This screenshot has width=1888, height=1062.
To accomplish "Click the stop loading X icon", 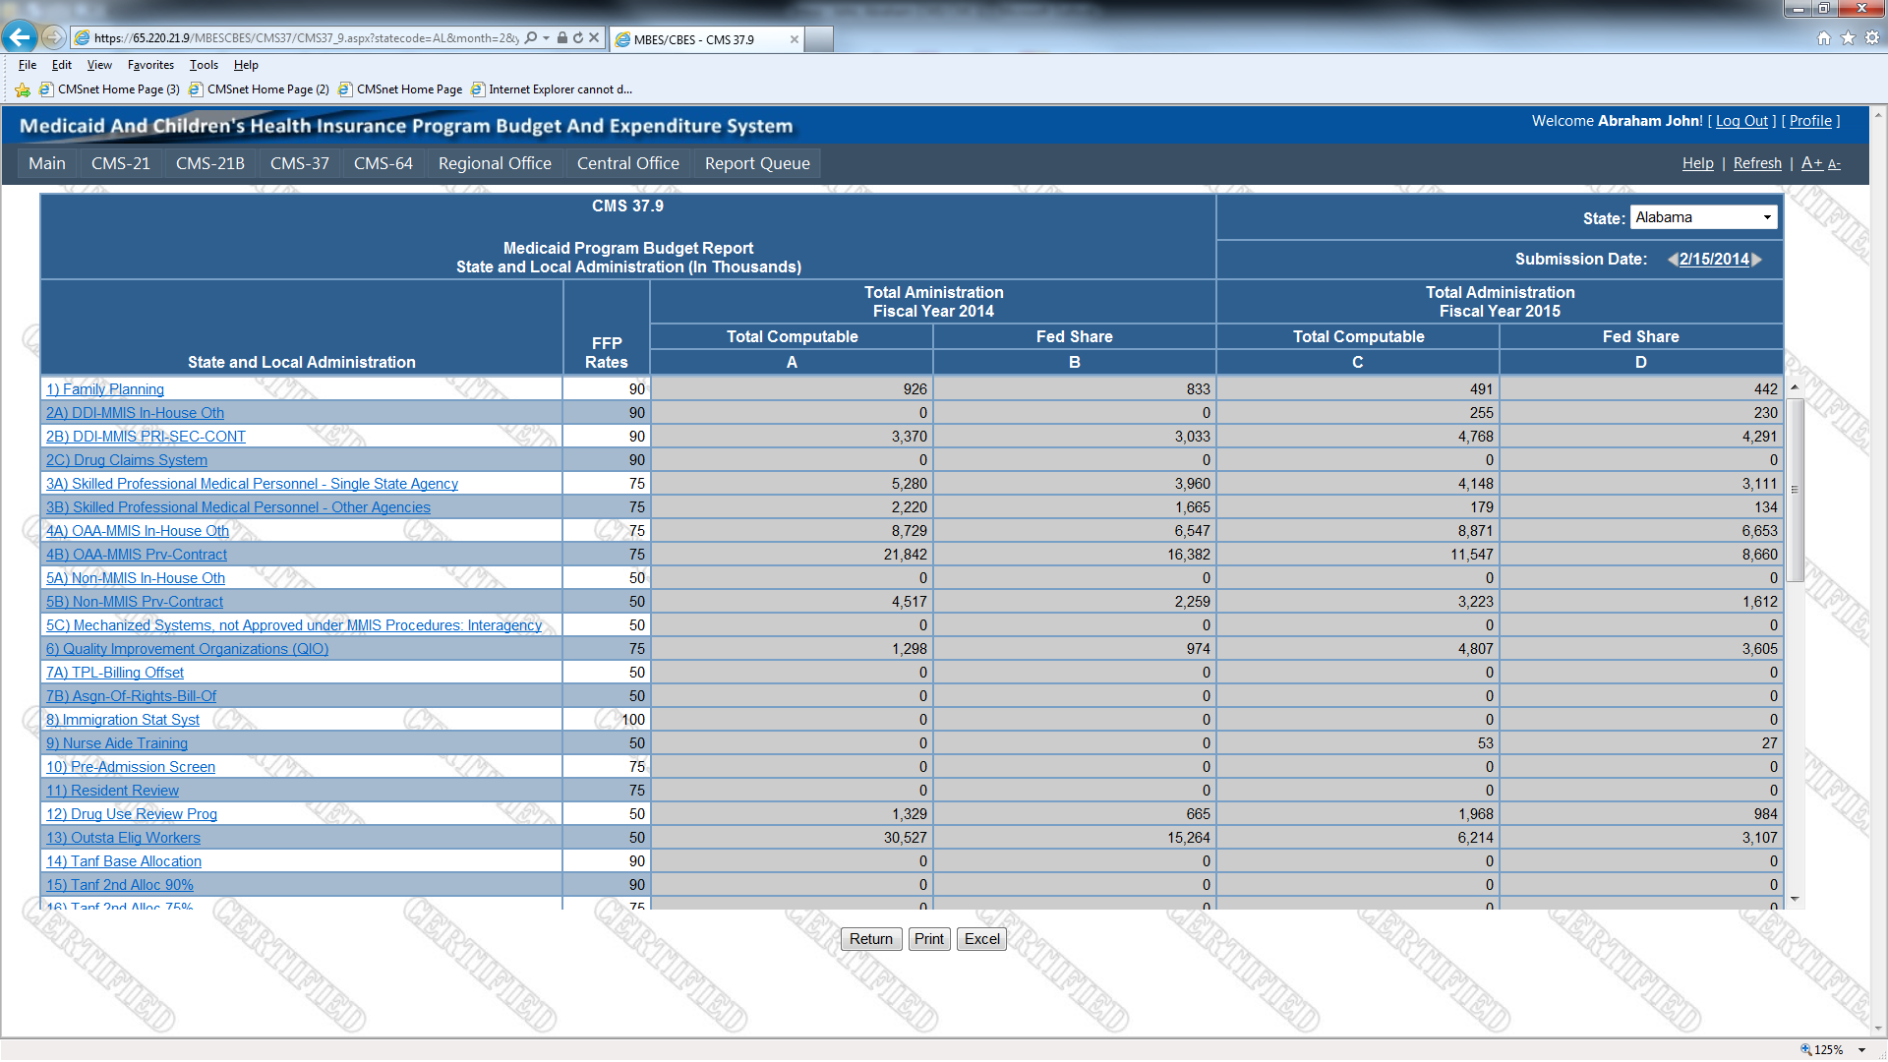I will click(594, 37).
